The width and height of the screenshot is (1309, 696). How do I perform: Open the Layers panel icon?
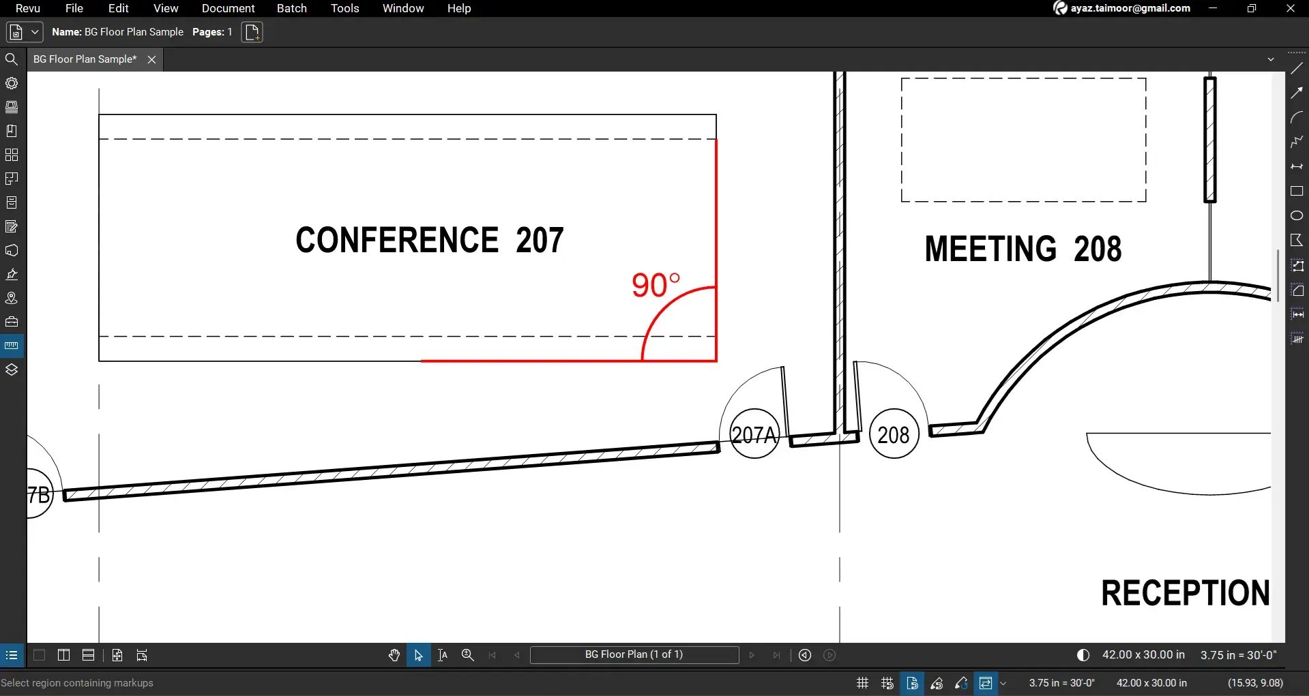(x=12, y=369)
